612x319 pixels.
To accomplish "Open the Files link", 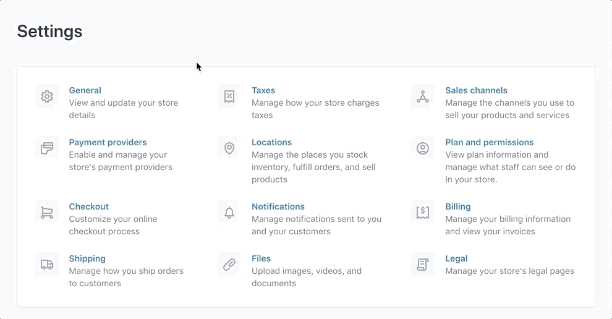I will point(261,258).
